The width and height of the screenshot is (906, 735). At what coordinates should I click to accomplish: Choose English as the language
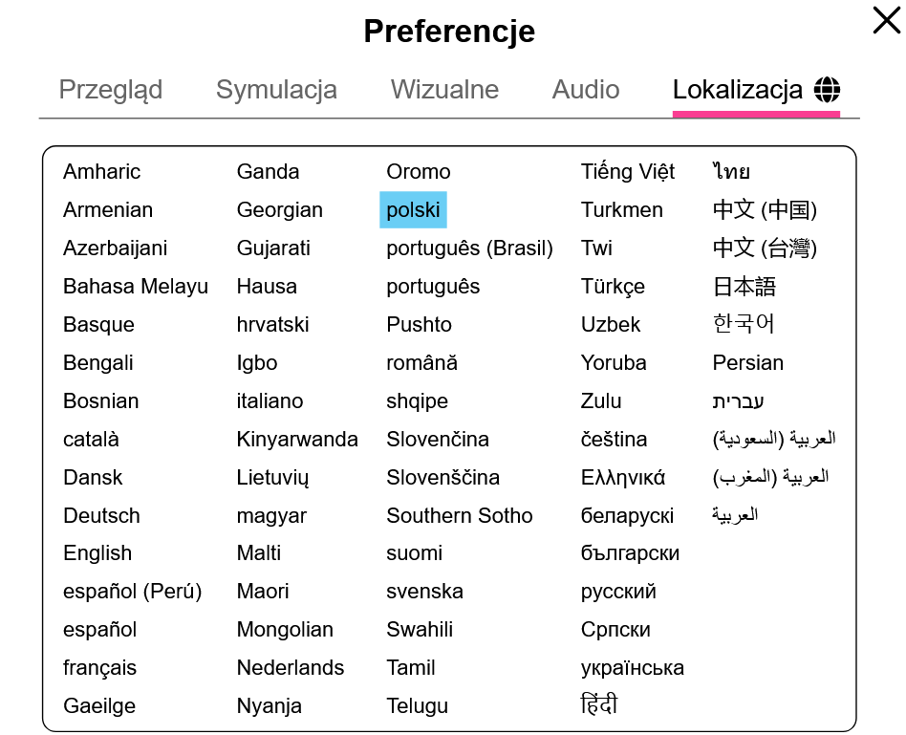[97, 553]
